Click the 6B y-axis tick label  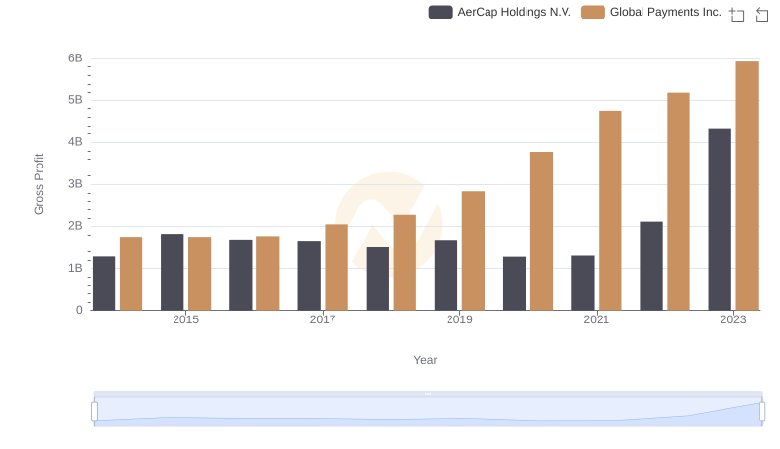[x=75, y=58]
